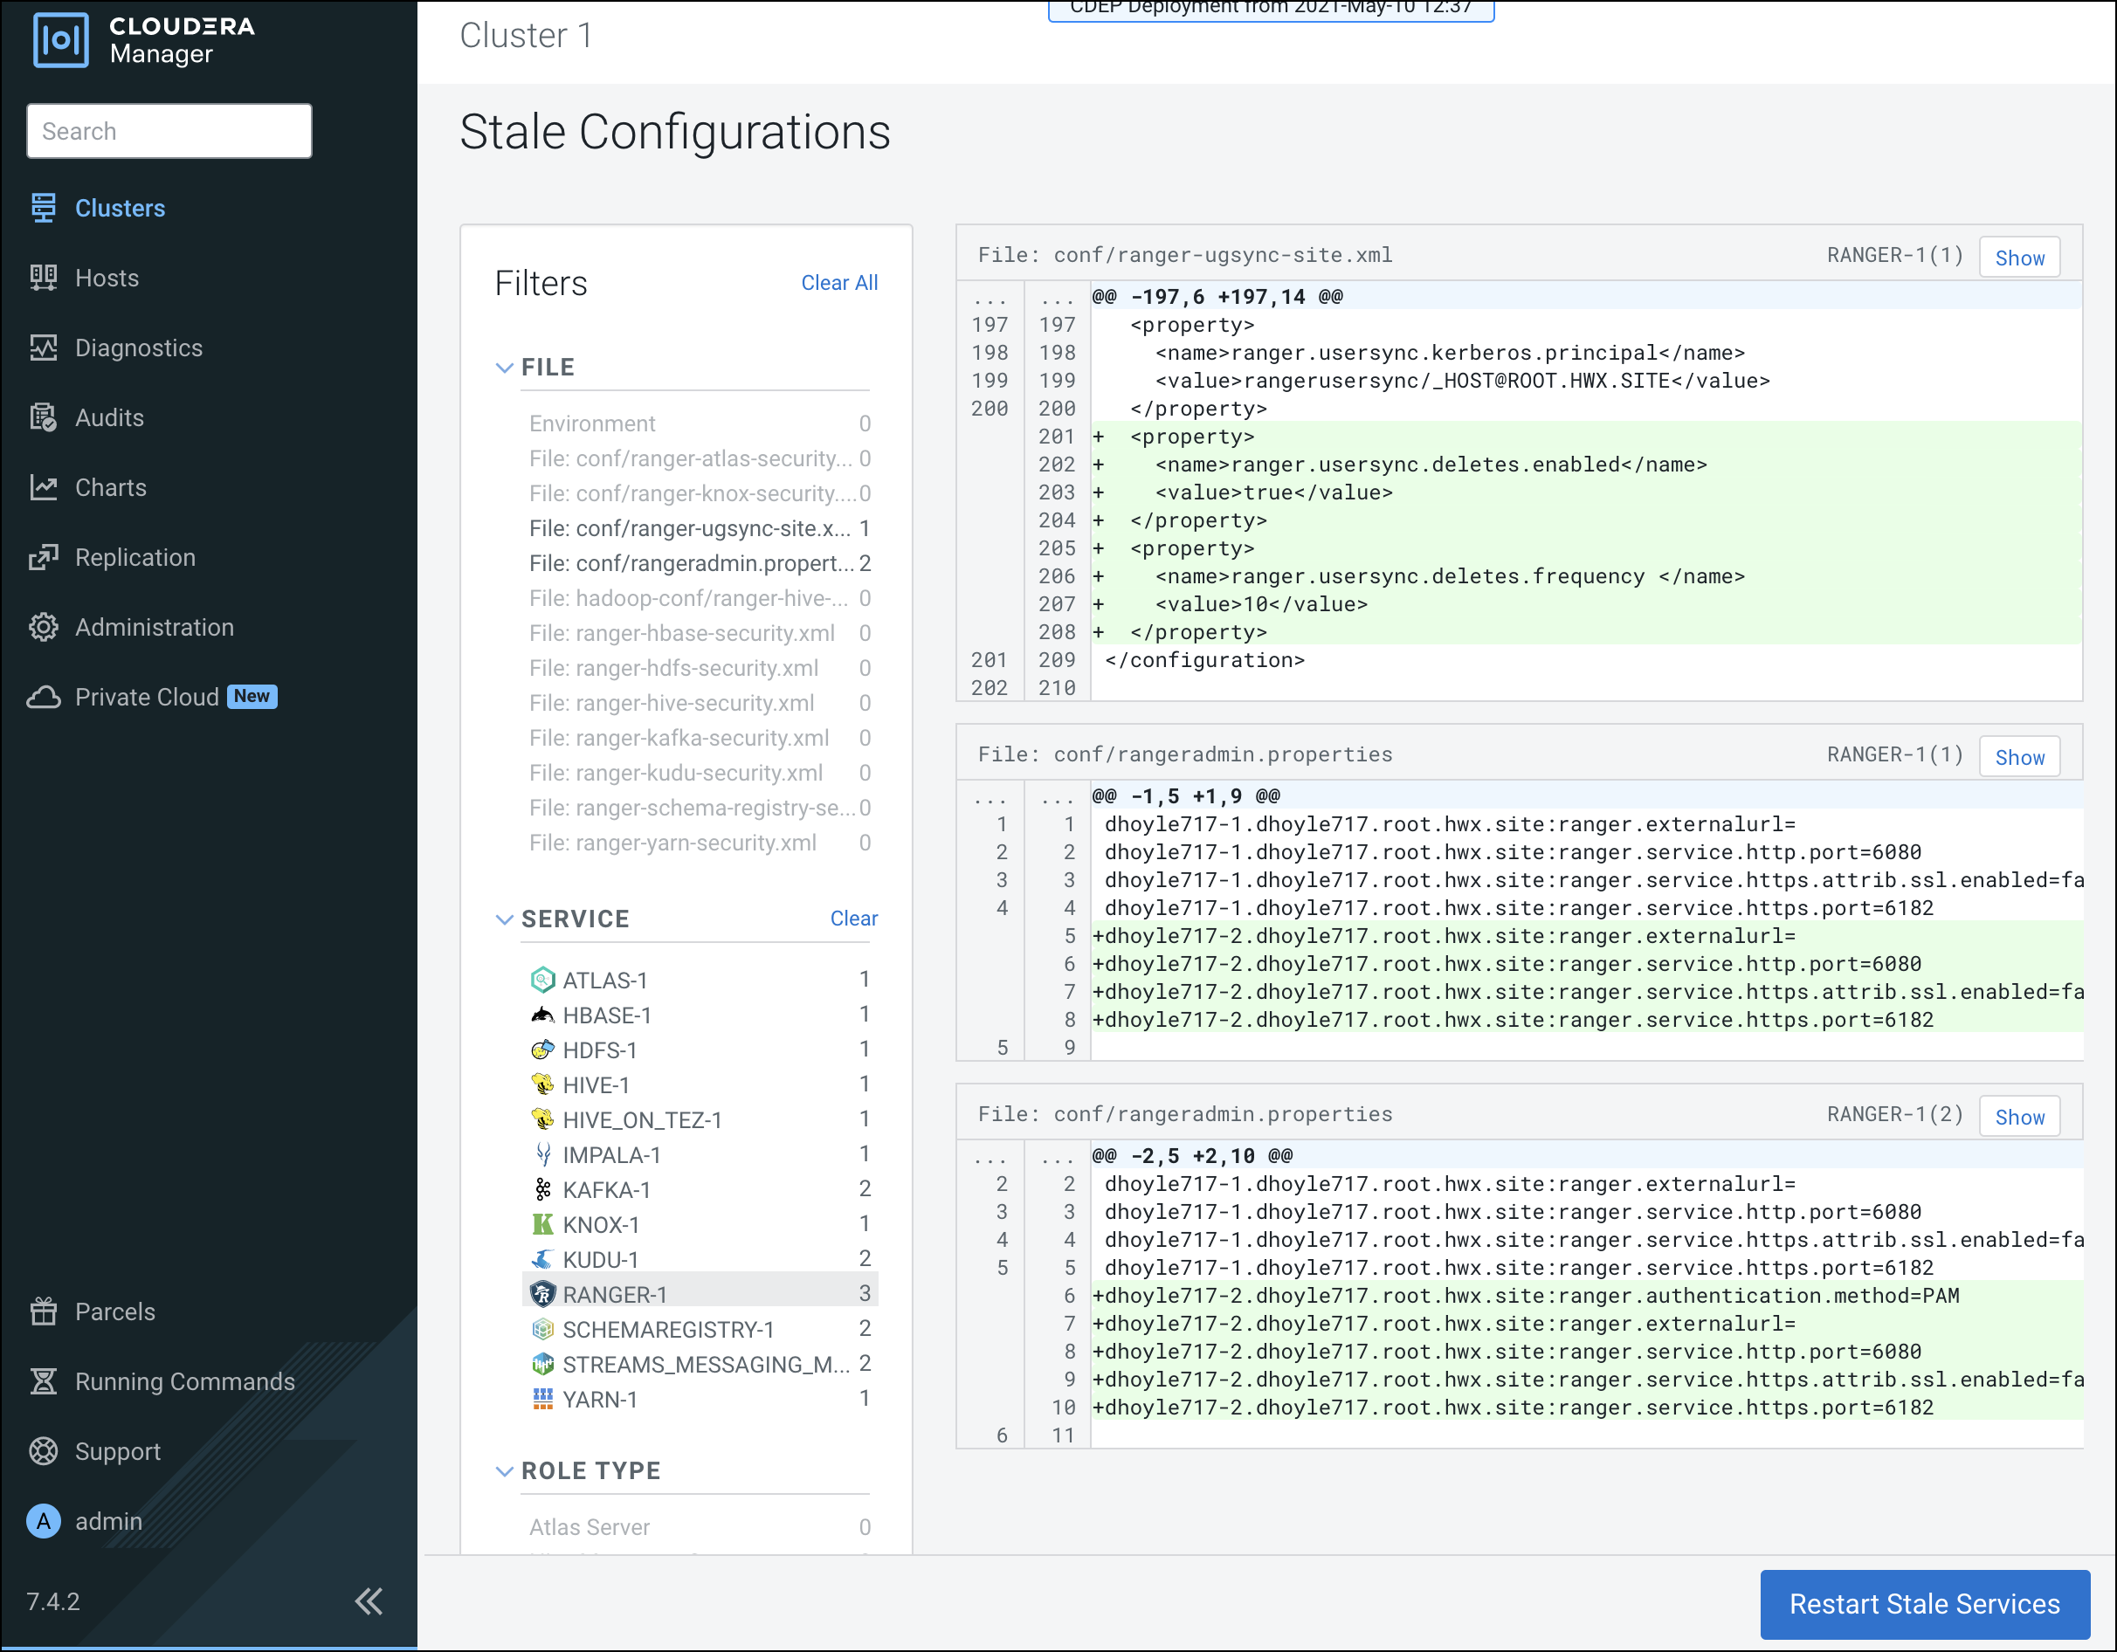Click the admin user avatar icon
2117x1652 pixels.
click(43, 1520)
